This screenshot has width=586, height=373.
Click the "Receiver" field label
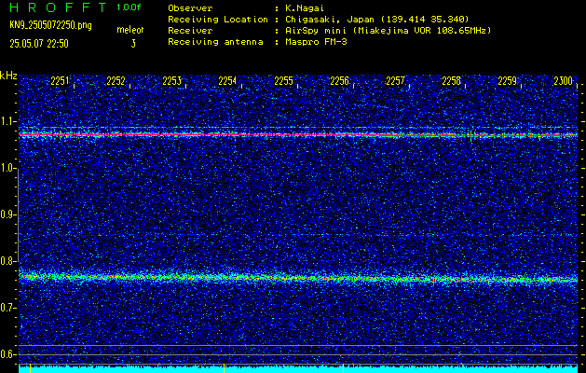point(190,31)
